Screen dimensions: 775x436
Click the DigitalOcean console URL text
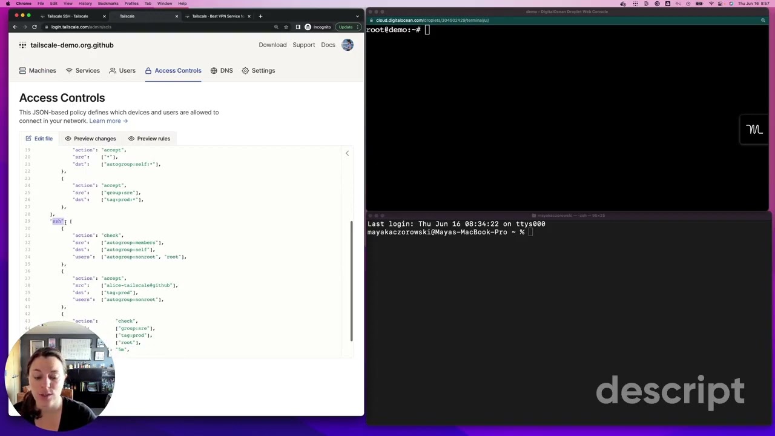click(432, 20)
